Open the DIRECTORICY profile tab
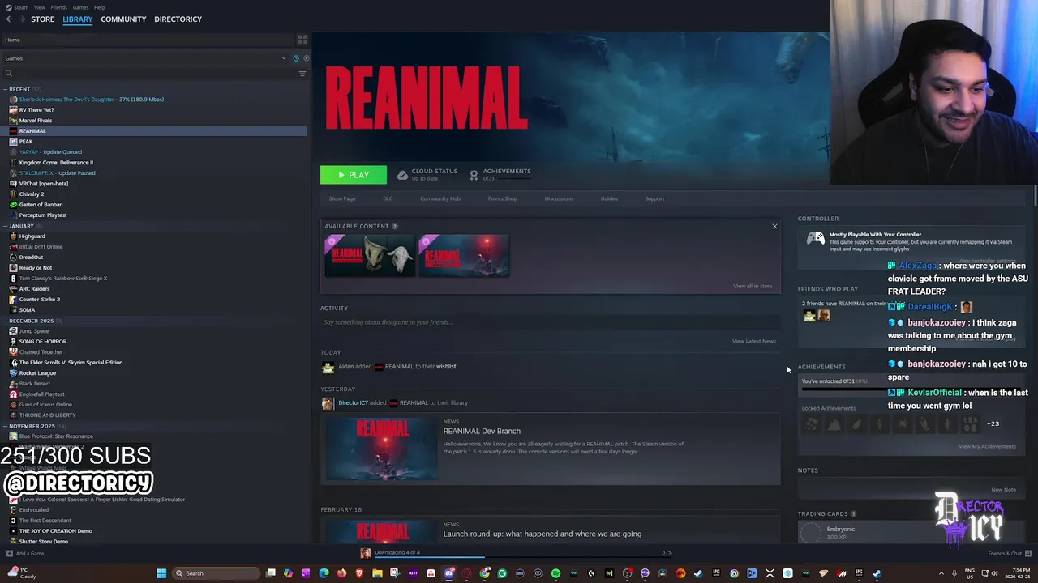The image size is (1038, 583). click(178, 19)
